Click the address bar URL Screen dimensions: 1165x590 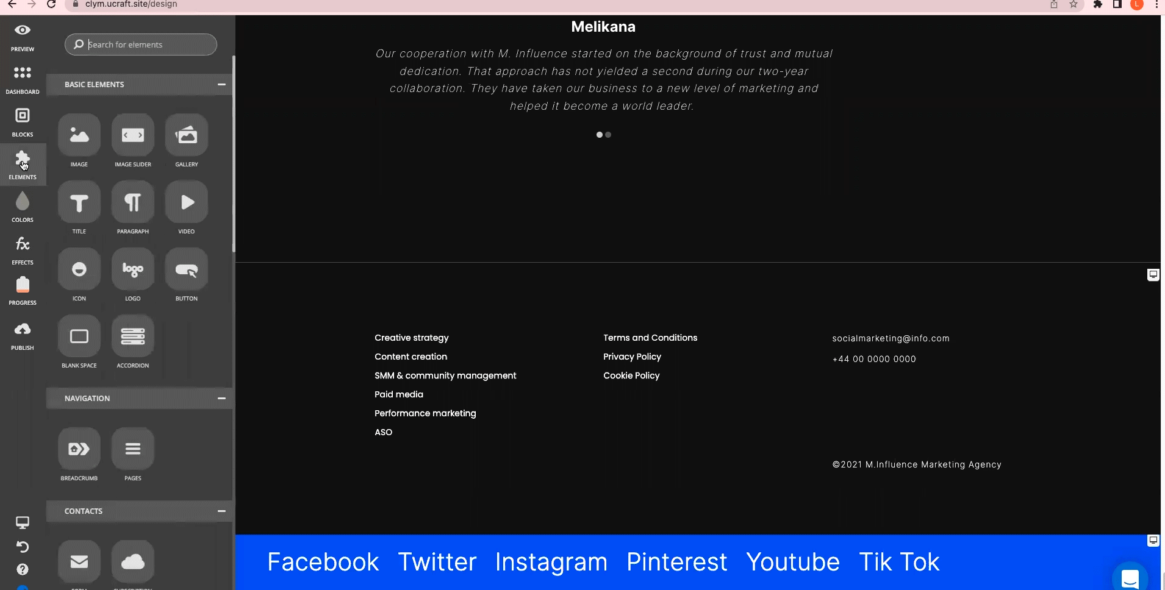click(x=131, y=4)
